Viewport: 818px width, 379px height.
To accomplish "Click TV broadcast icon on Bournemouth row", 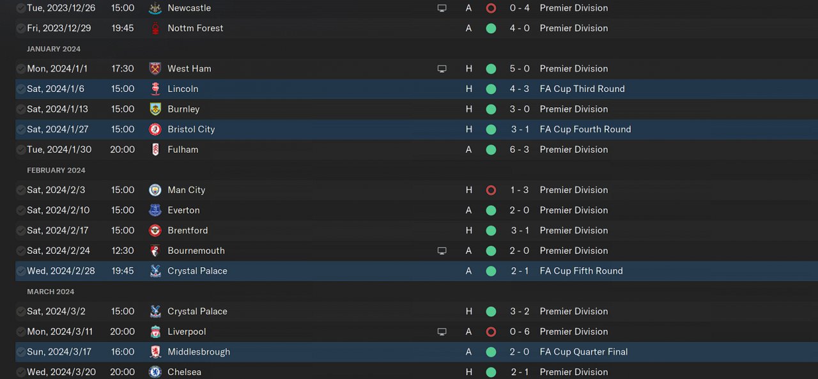I will coord(442,251).
